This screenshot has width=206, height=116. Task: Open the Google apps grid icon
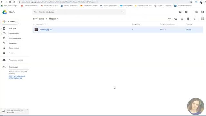click(x=196, y=12)
